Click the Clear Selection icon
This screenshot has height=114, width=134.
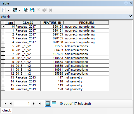tap(38, 9)
